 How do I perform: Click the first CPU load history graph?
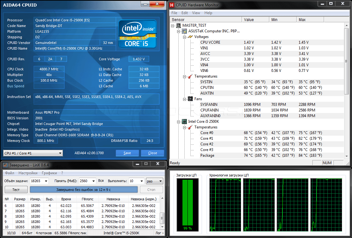[225, 205]
